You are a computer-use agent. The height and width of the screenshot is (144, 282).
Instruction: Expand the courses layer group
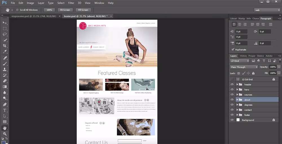click(237, 94)
